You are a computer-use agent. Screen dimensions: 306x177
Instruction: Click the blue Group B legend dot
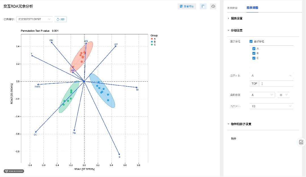click(x=152, y=42)
